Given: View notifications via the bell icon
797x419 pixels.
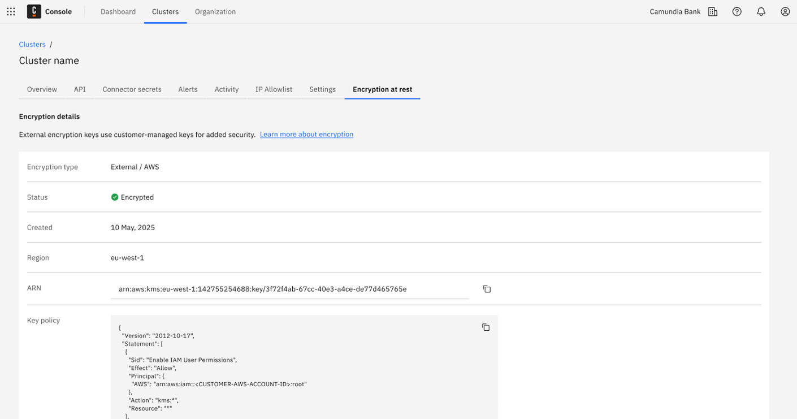Looking at the screenshot, I should (x=761, y=11).
